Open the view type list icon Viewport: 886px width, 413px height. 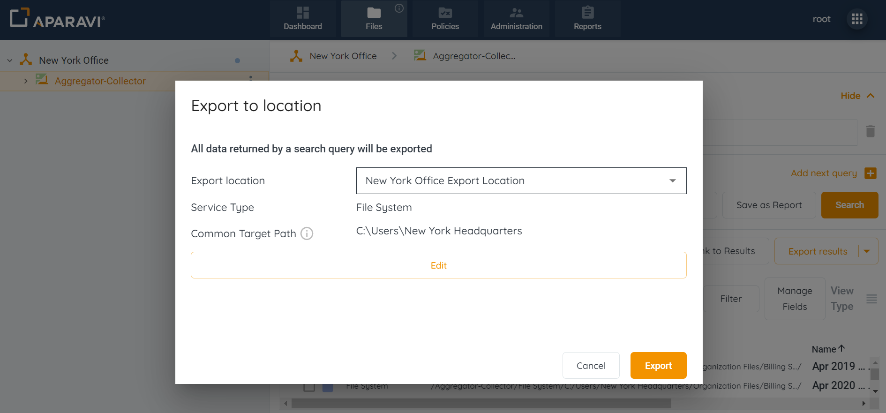[871, 299]
